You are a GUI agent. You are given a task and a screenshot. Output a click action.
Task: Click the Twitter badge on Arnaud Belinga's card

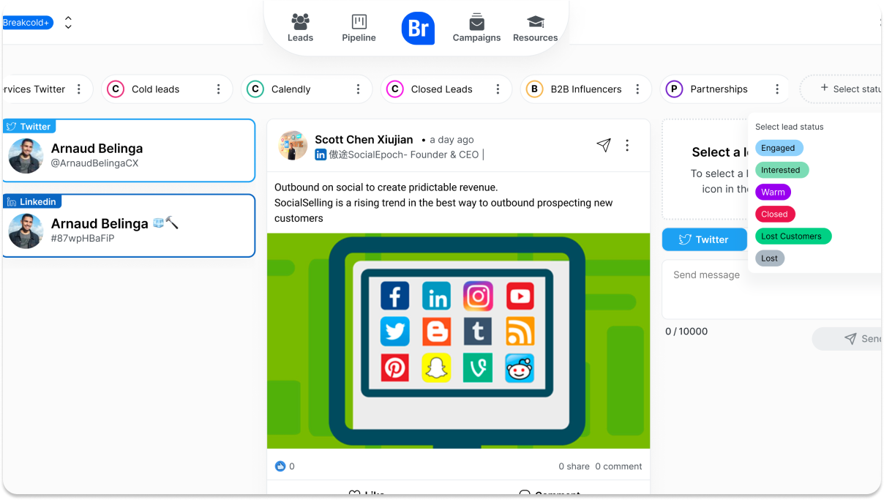pyautogui.click(x=29, y=126)
